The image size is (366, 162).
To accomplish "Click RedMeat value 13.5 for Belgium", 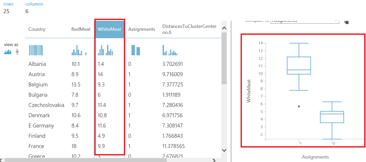I will (76, 85).
